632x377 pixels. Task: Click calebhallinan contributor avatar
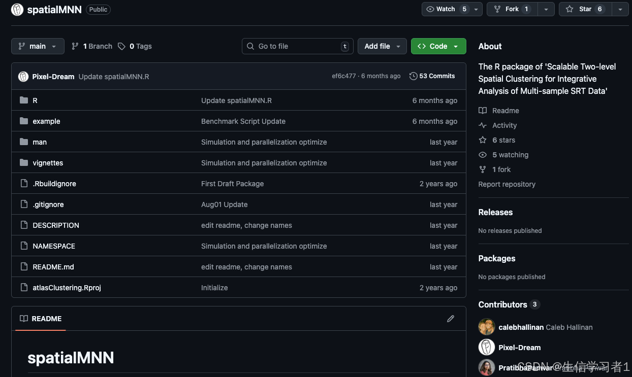pyautogui.click(x=487, y=327)
